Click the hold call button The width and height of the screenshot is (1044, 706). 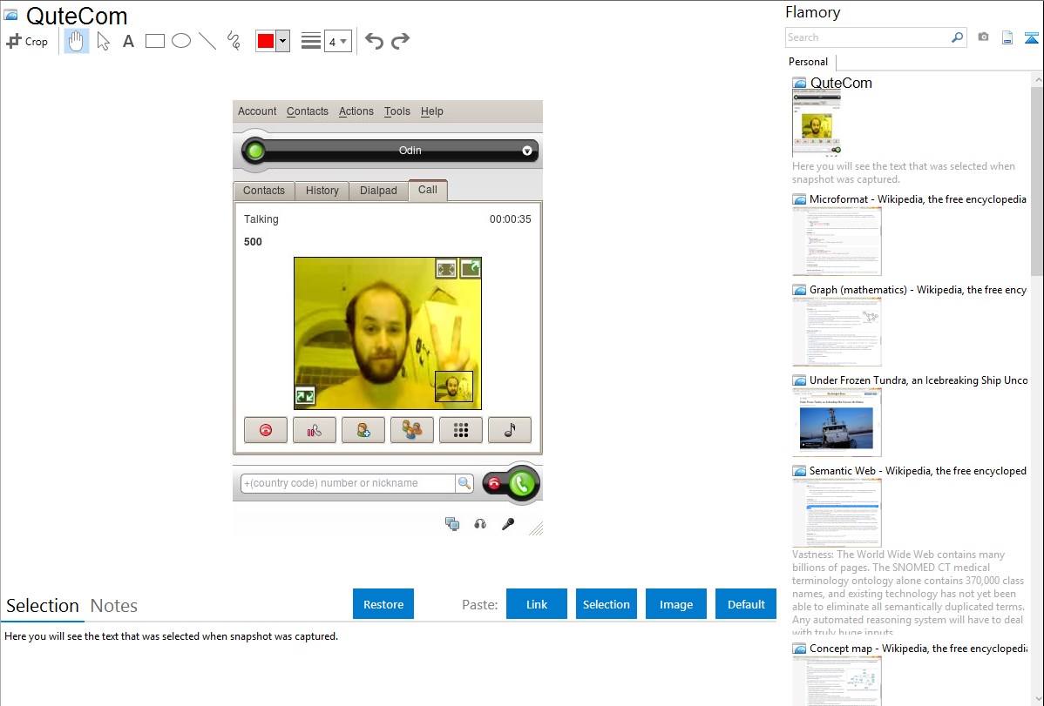(x=315, y=430)
